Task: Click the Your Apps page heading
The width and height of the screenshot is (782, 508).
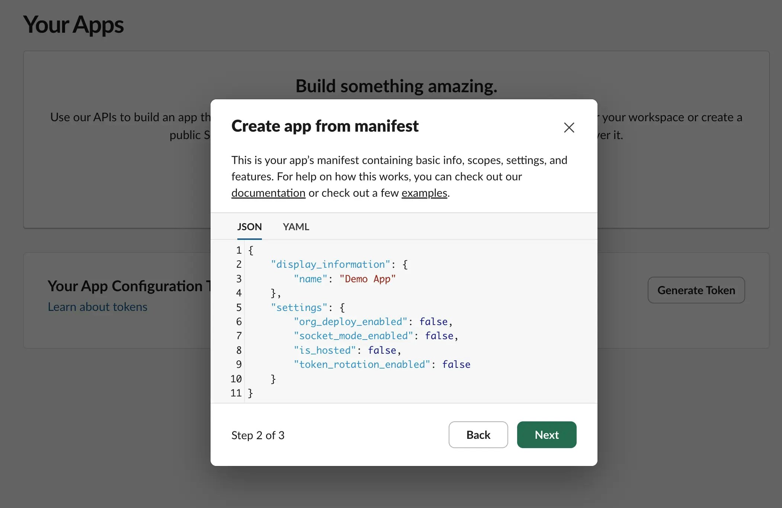Action: (x=73, y=25)
